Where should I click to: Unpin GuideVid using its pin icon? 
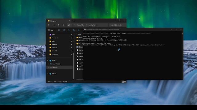pyautogui.click(x=72, y=51)
